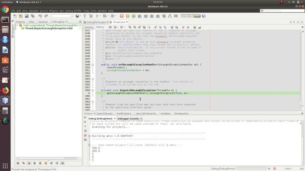Click the orange Pause debugger icon

tap(128, 16)
